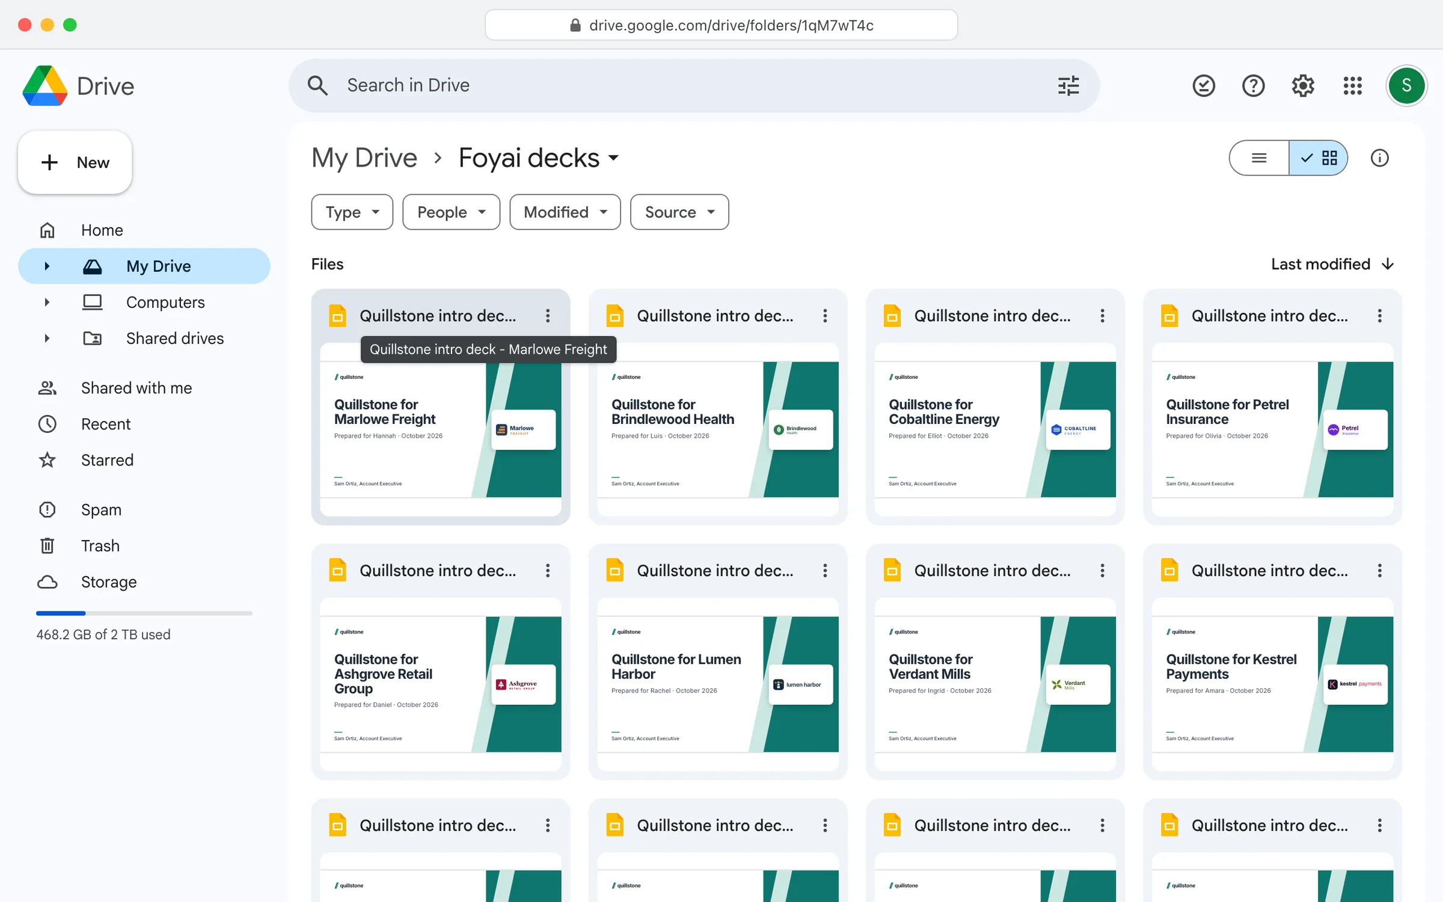Go to Home in sidebar

pyautogui.click(x=144, y=230)
